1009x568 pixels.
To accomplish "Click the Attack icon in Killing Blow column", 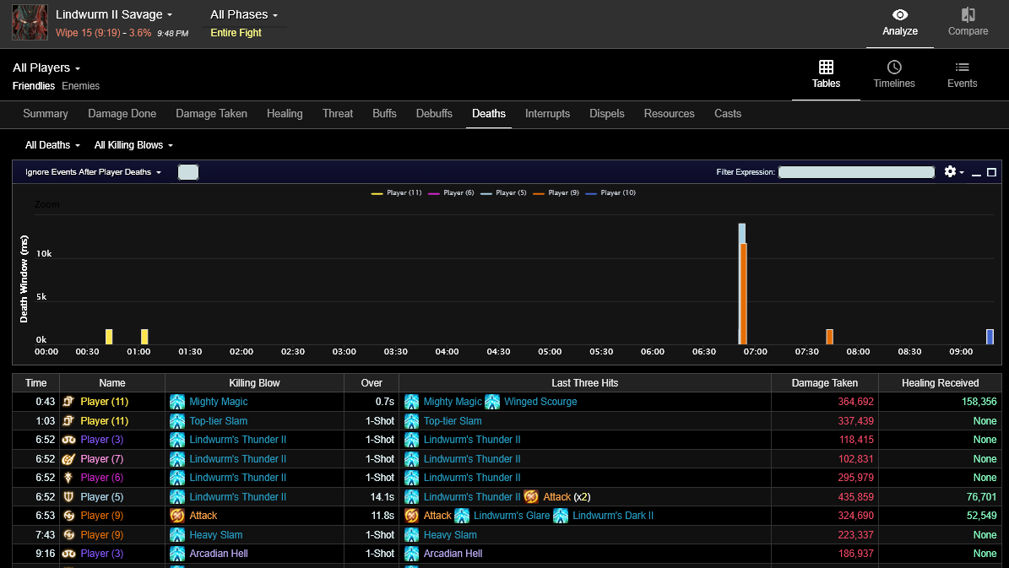I will click(x=177, y=516).
